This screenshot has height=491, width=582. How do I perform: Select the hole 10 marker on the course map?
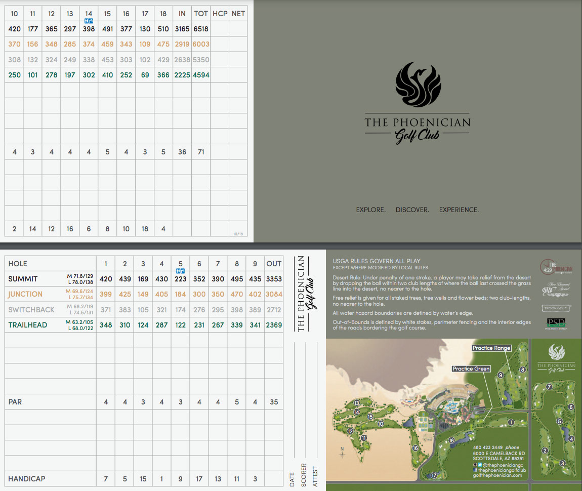381,424
